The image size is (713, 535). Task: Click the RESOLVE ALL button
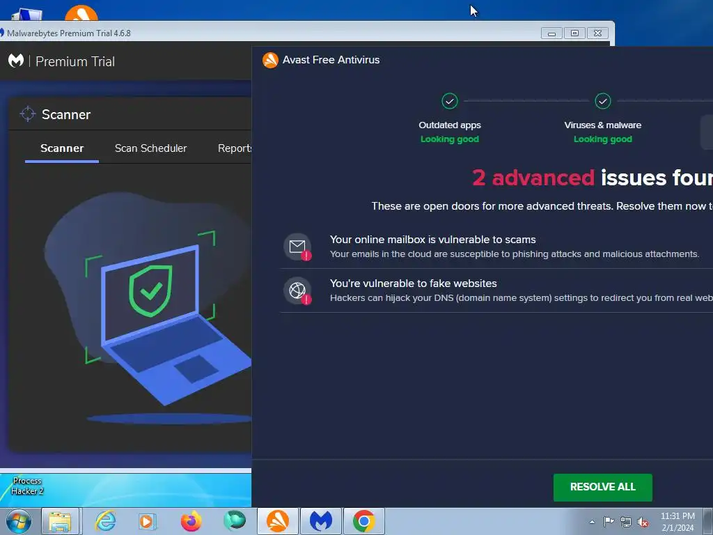(602, 487)
